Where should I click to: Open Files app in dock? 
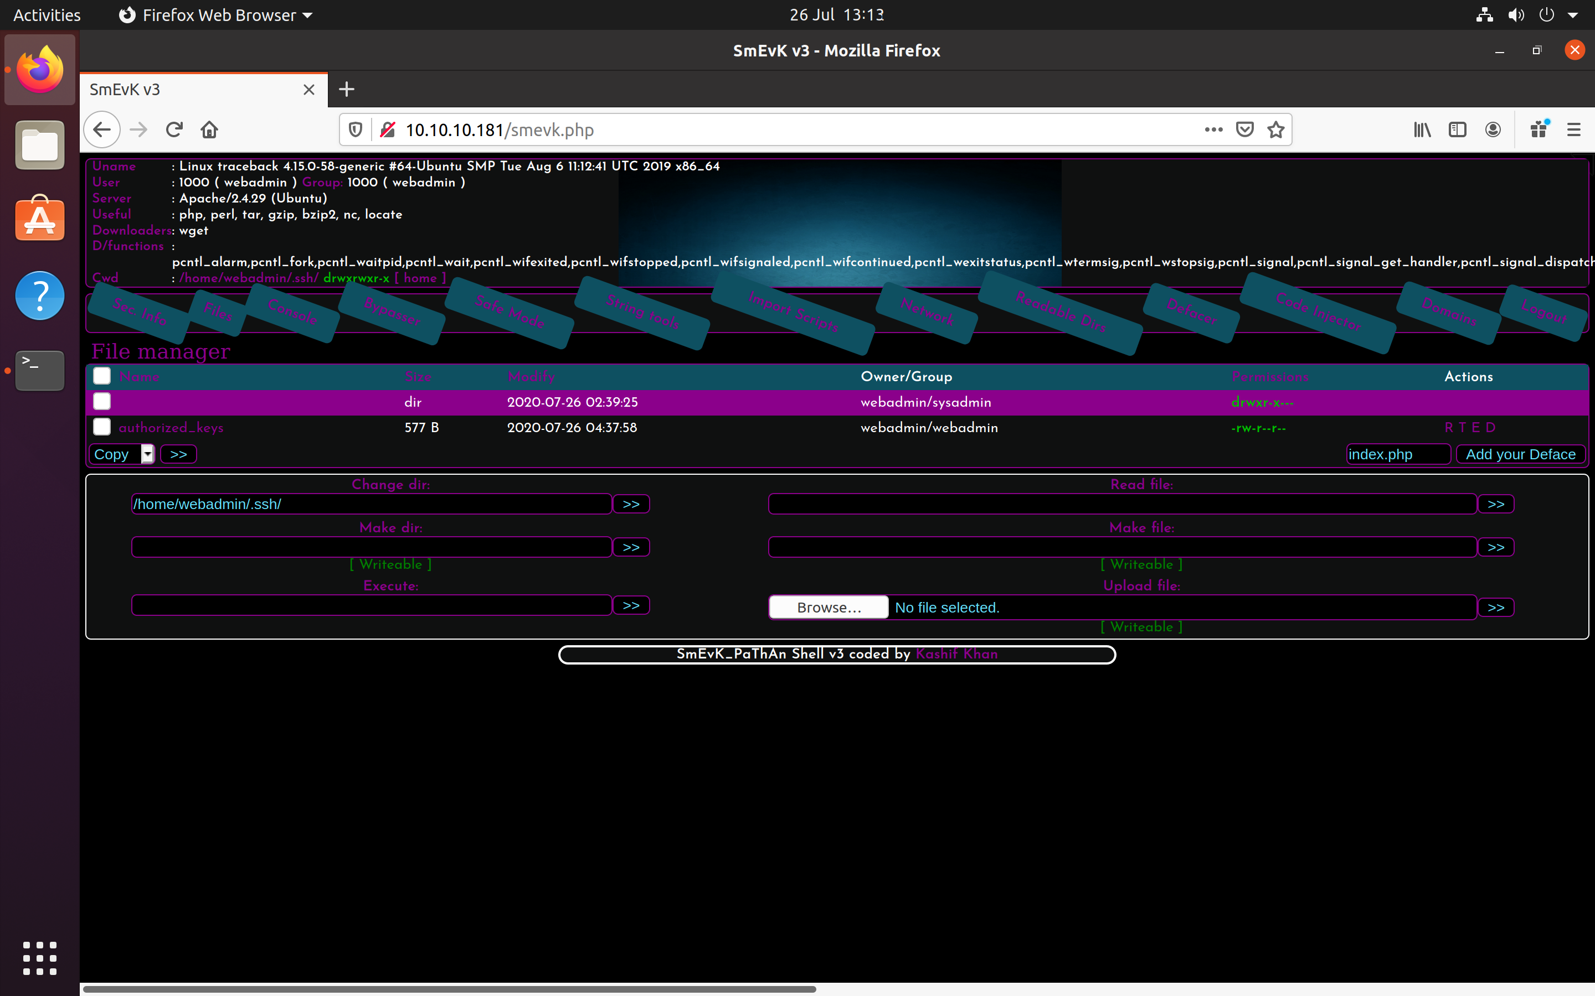tap(40, 145)
